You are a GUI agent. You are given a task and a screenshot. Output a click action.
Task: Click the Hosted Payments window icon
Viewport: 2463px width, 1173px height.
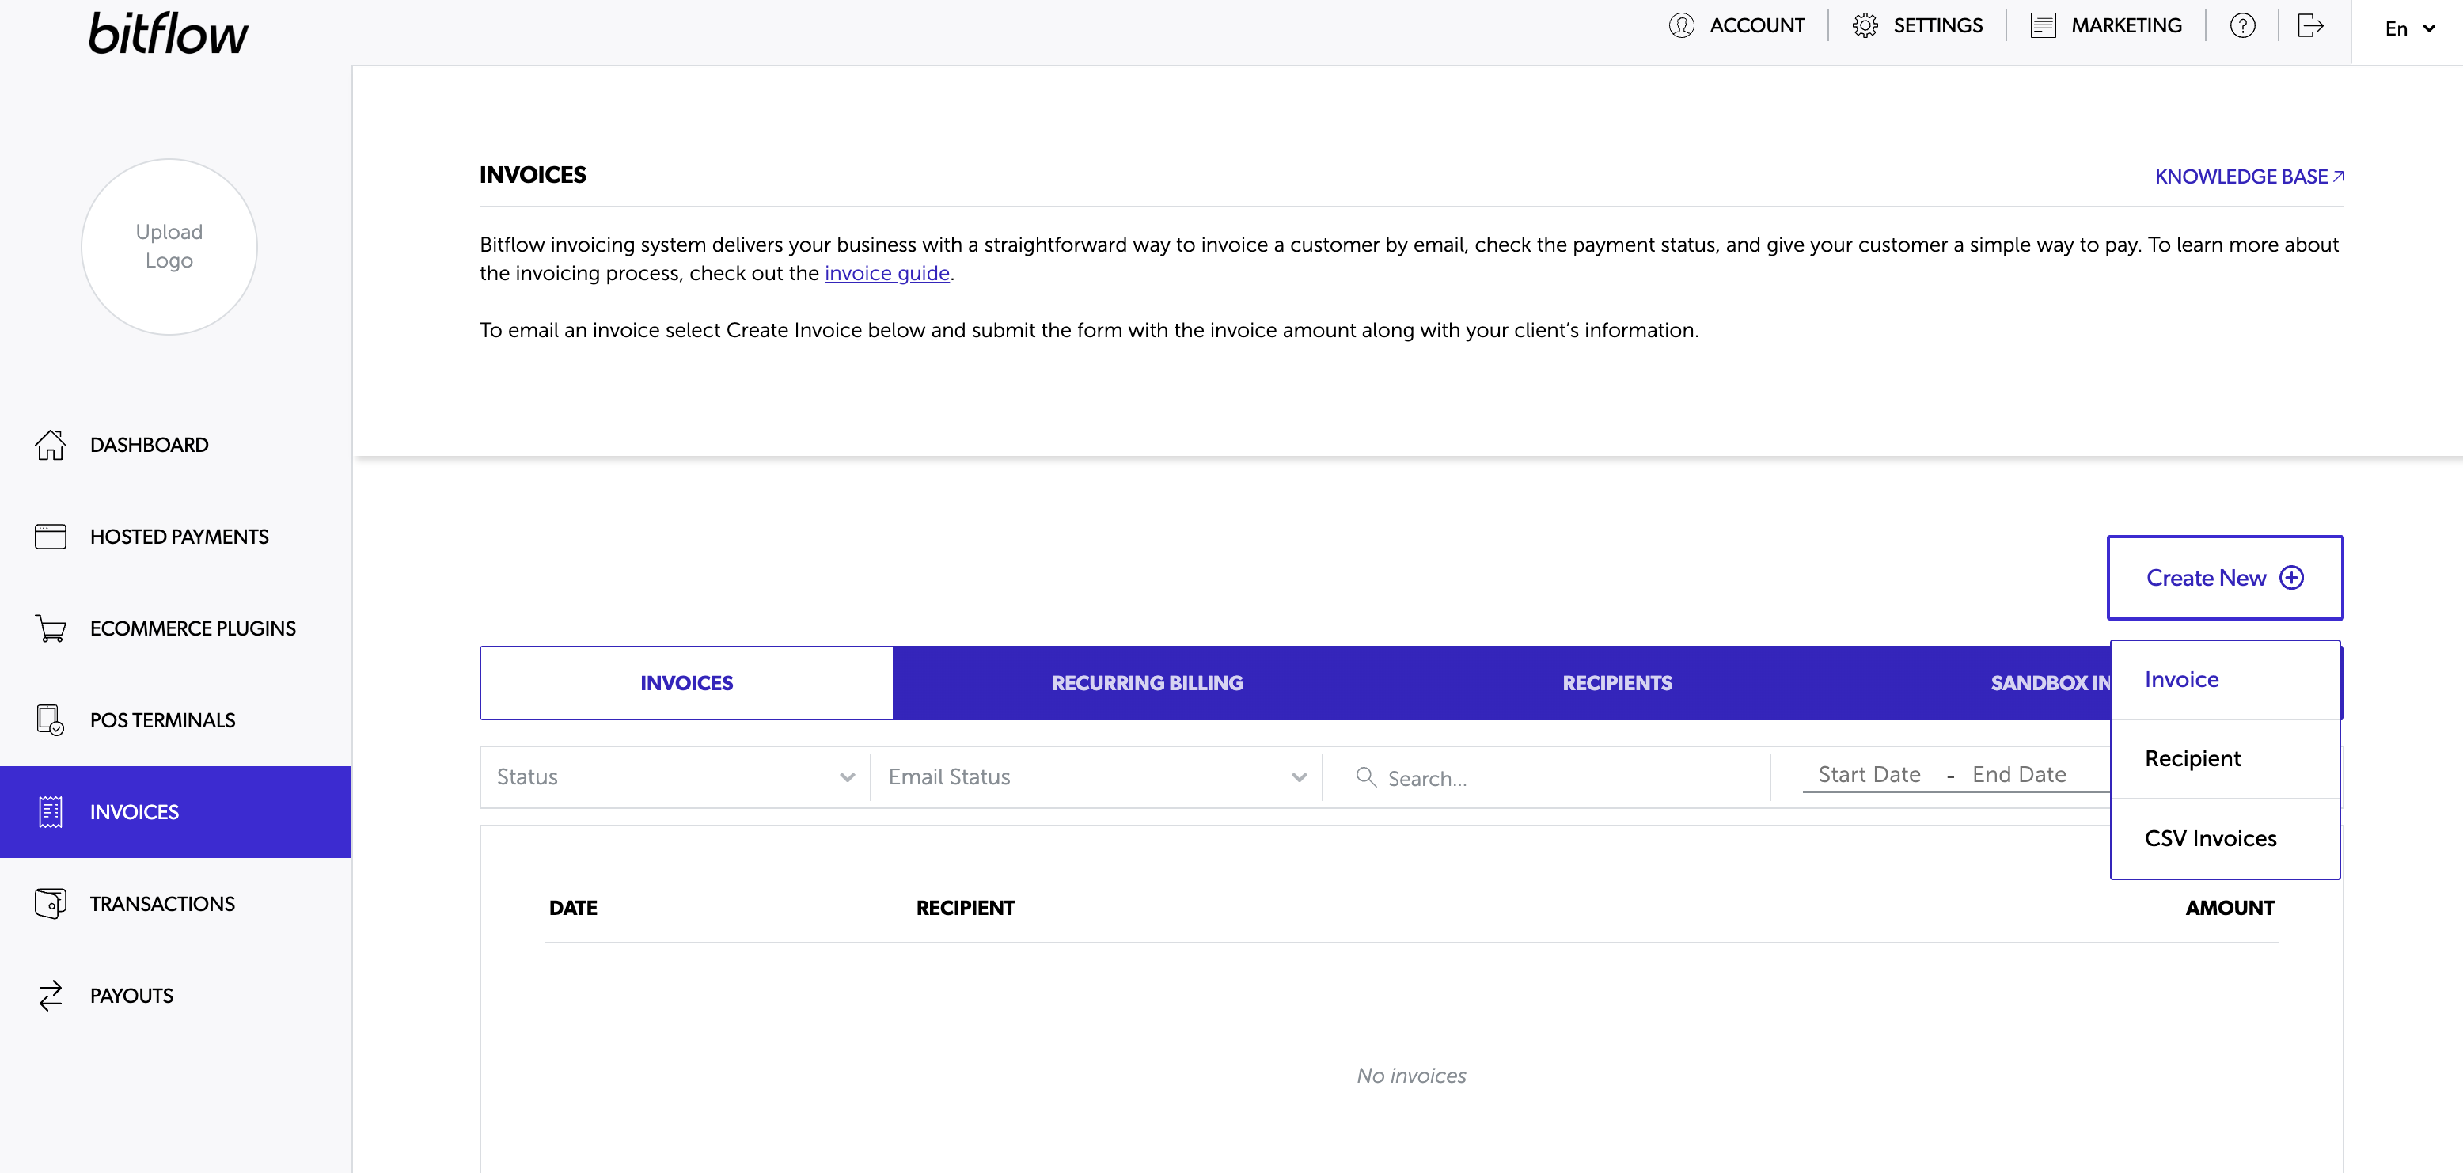coord(50,537)
